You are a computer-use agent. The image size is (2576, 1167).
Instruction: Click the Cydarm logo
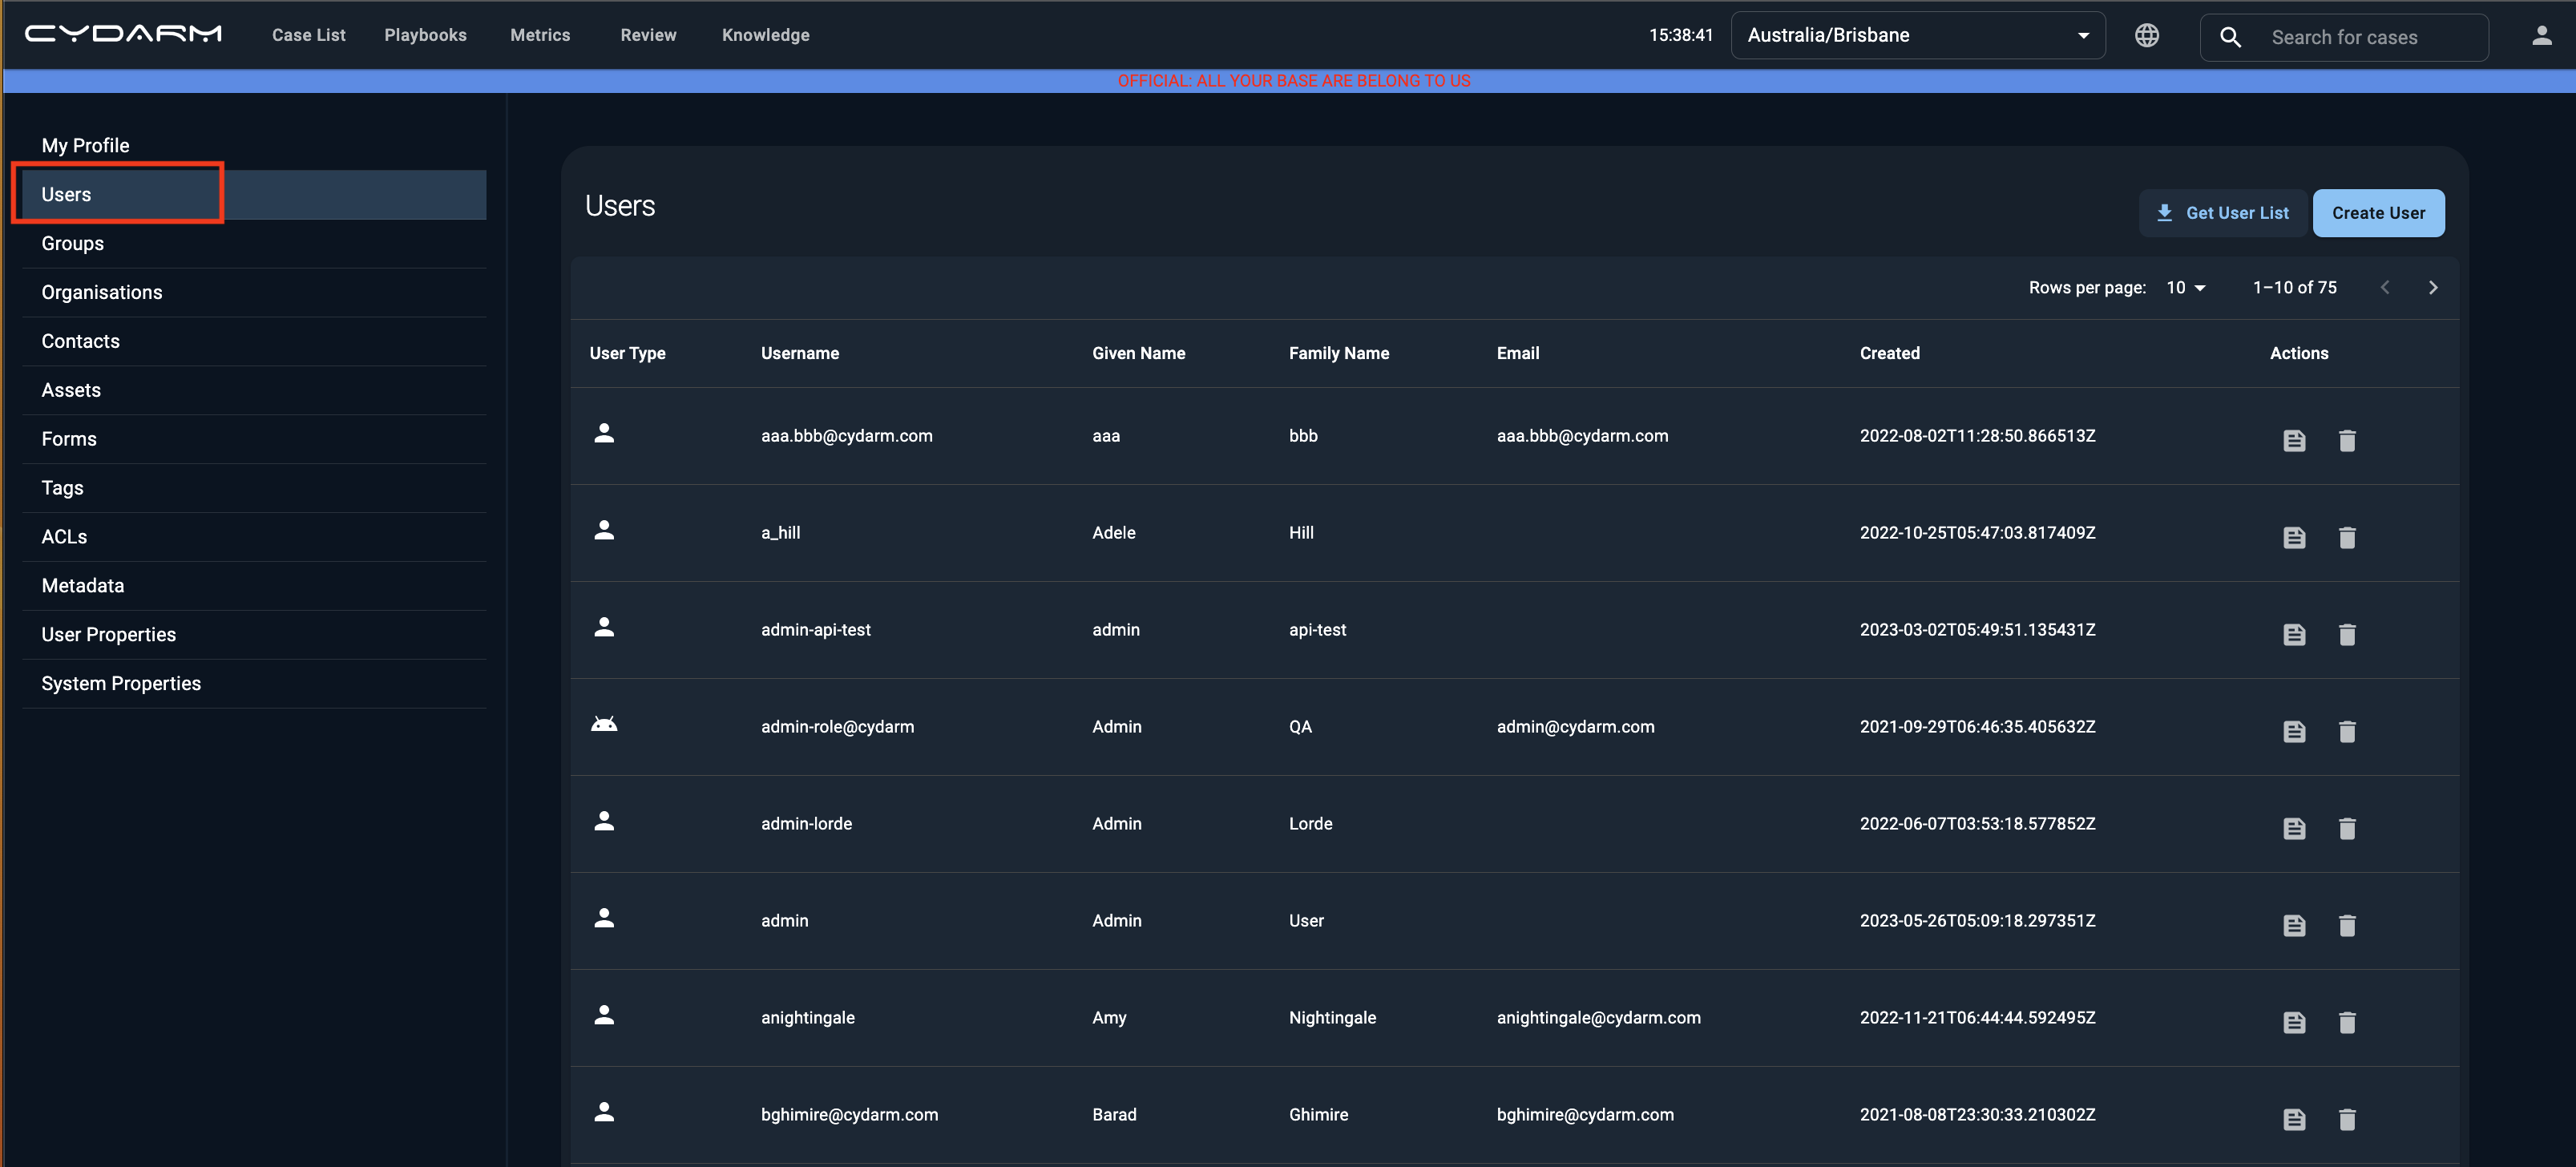(x=123, y=34)
